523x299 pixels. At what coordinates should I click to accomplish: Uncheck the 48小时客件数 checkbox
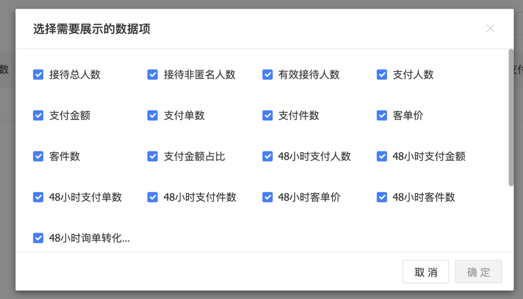tap(382, 197)
